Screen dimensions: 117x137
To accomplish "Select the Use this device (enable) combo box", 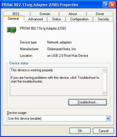I will point(59,118).
